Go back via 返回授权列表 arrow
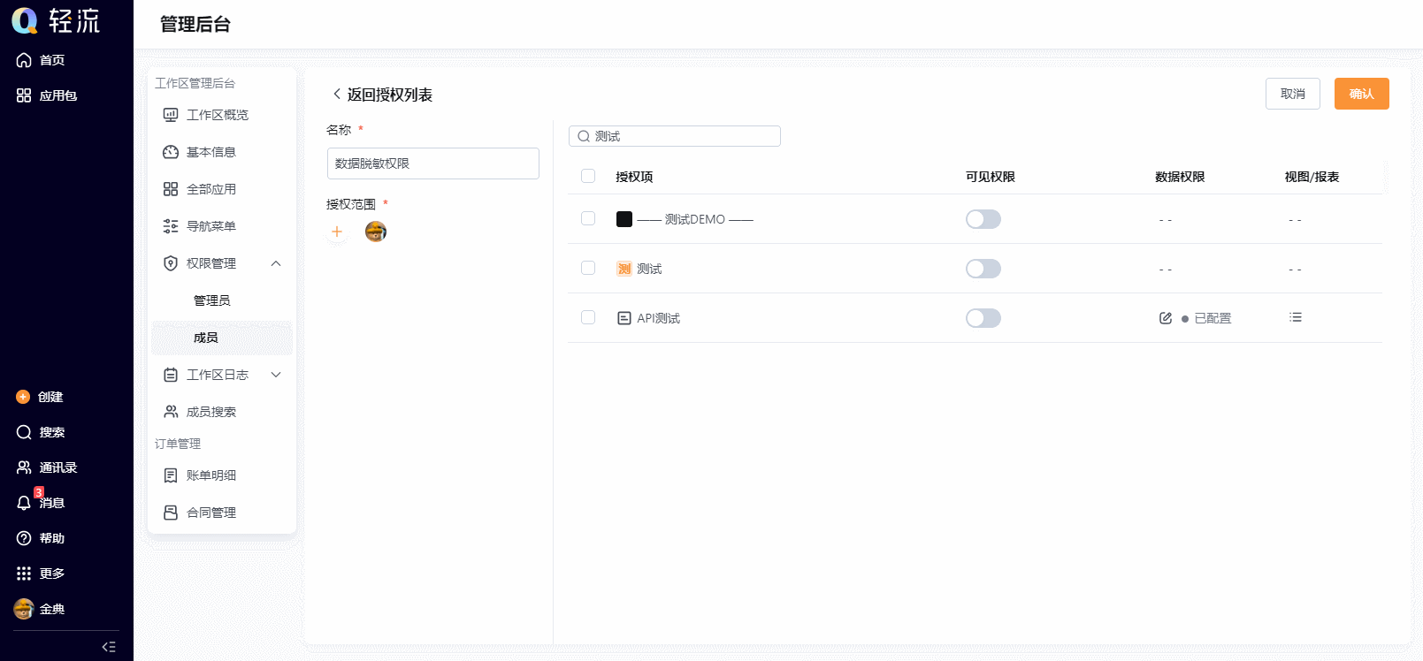This screenshot has width=1423, height=661. 337,94
